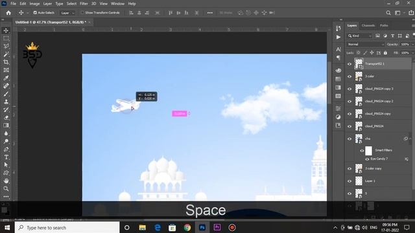The width and height of the screenshot is (415, 233).
Task: Open the Image menu
Action: [x=34, y=4]
